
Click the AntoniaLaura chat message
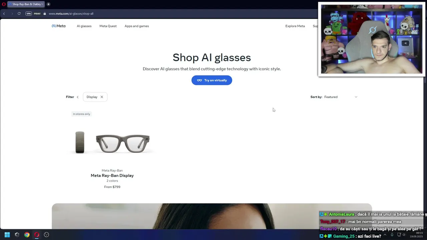pos(373,214)
